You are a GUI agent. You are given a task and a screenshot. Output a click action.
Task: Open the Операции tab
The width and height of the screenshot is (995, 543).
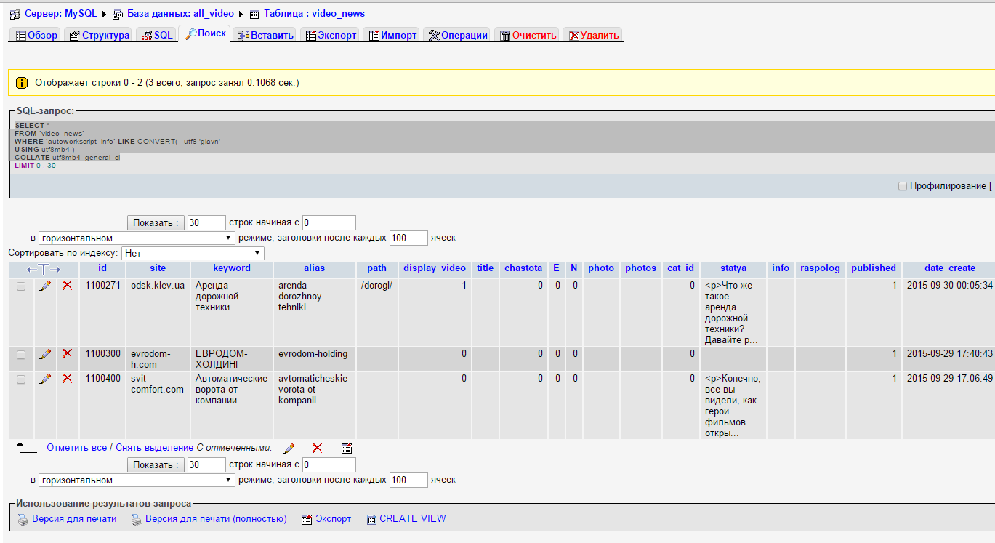point(458,35)
